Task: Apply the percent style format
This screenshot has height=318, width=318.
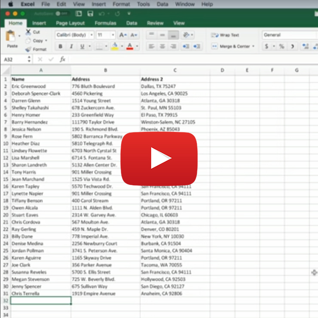Action: coord(281,46)
